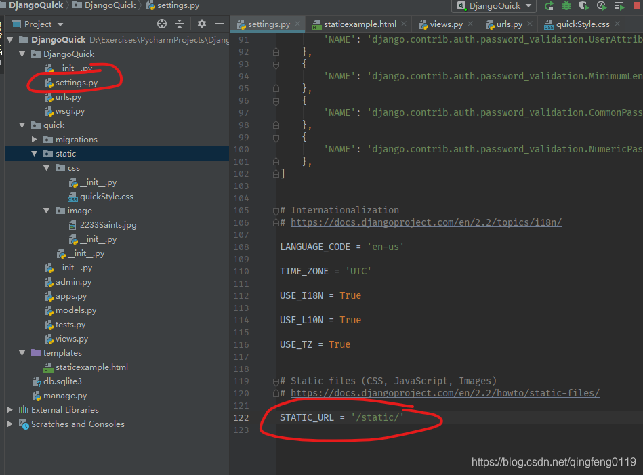643x475 pixels.
Task: Select tests.py in project tree
Action: [70, 325]
